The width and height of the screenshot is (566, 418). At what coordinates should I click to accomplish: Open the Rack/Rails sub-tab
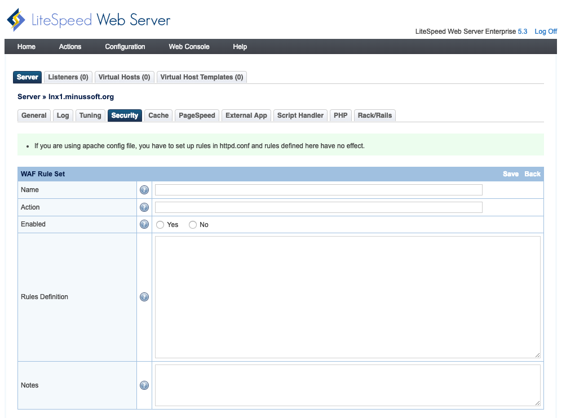(x=375, y=115)
